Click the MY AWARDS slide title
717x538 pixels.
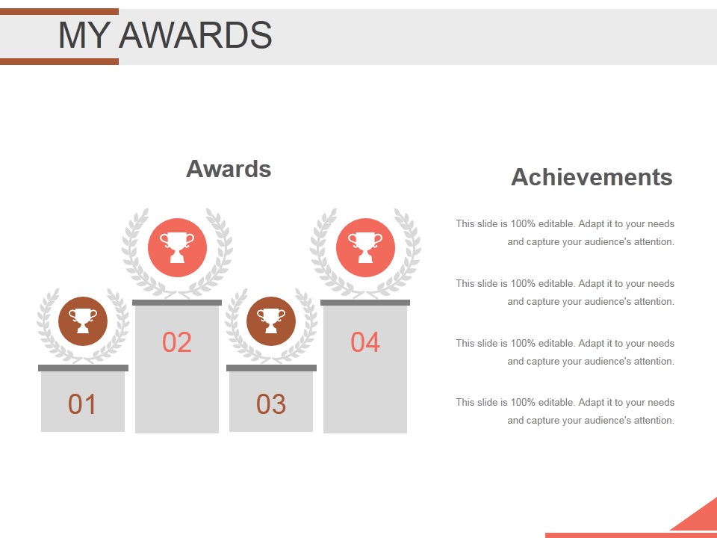click(x=165, y=35)
